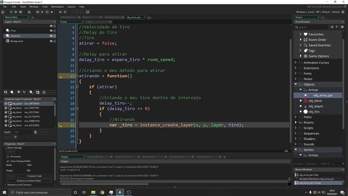Delete selected layer icon
This screenshot has height=196, width=348.
44,92
